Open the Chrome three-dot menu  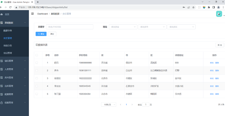pyautogui.click(x=223, y=7)
